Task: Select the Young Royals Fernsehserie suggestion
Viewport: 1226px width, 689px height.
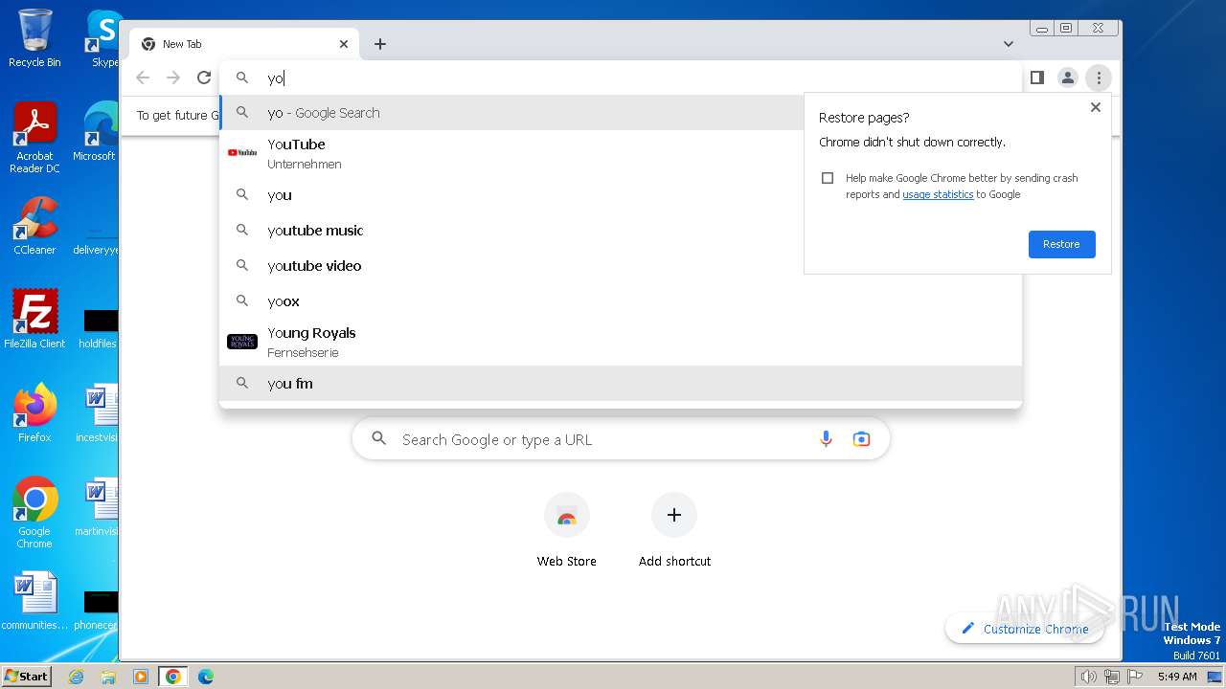Action: 621,342
